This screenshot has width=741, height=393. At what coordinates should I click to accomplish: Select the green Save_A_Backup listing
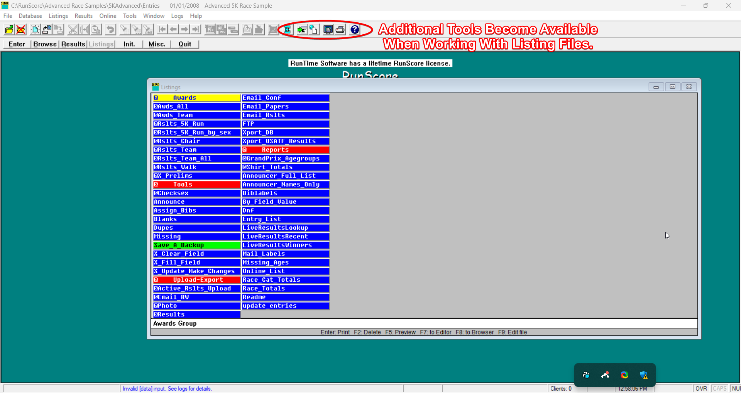click(x=197, y=245)
